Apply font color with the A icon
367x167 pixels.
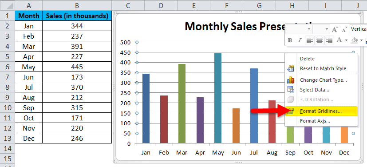click(339, 40)
